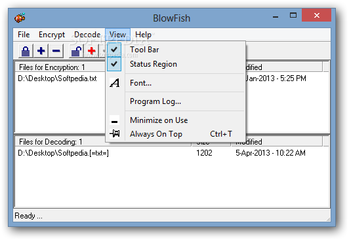Image resolution: width=349 pixels, height=240 pixels.
Task: Toggle the Status Region checkmark
Action: (114, 64)
